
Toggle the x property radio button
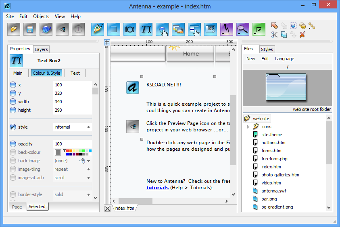coord(13,85)
